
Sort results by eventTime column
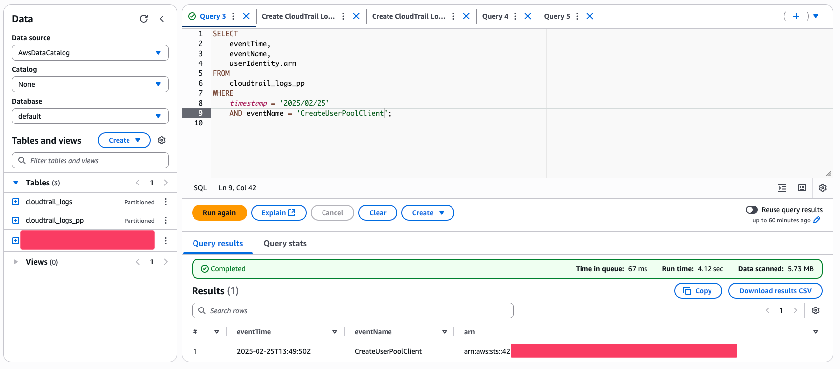click(x=335, y=332)
